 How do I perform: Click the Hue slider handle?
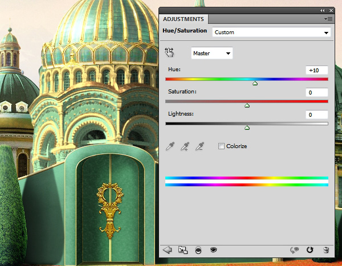pyautogui.click(x=255, y=83)
